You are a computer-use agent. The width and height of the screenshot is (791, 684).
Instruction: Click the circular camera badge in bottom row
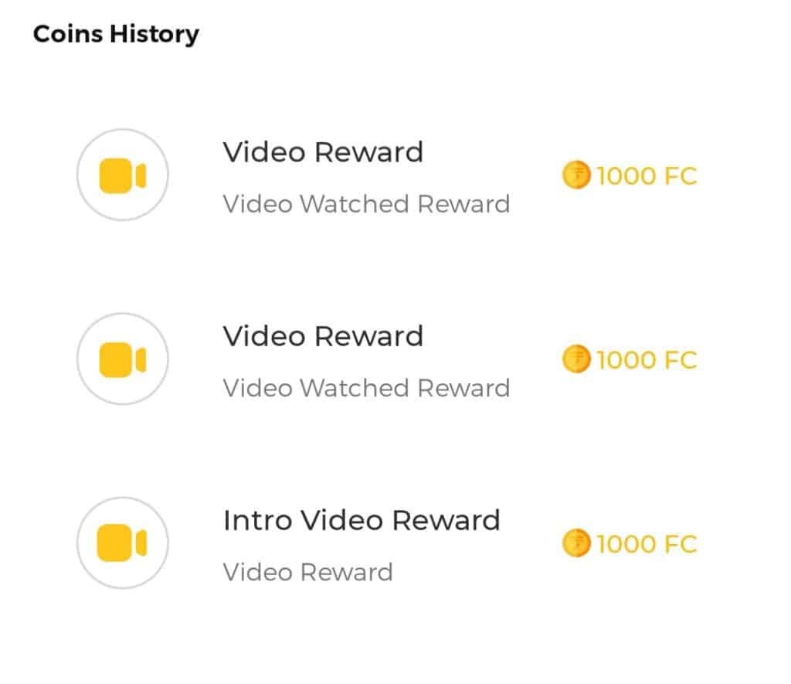tap(121, 543)
